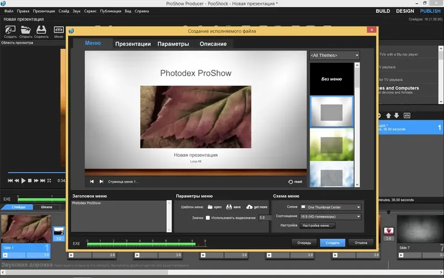
Task: Open Схема One Thumbnail Center dropdown
Action: 330,207
